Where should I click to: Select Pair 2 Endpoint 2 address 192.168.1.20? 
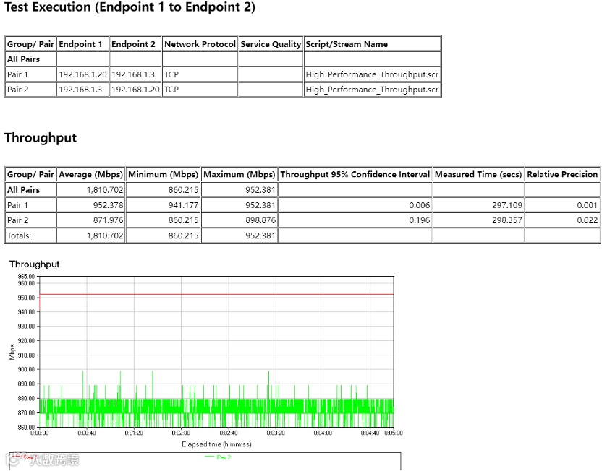point(135,90)
